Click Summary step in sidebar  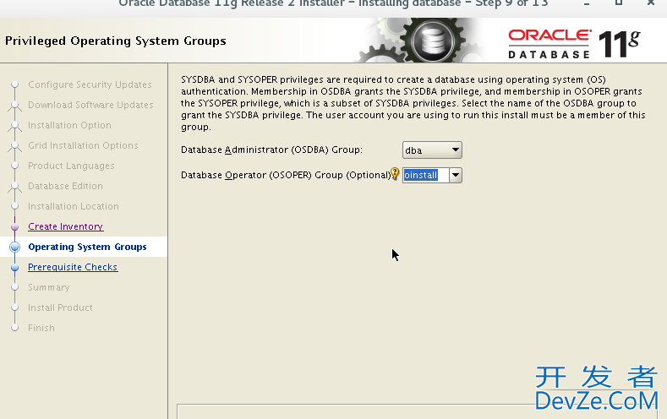tap(49, 287)
